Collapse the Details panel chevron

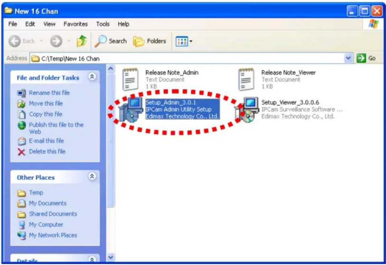pyautogui.click(x=92, y=259)
